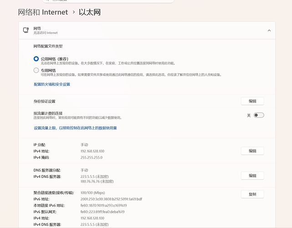Edit IP assignment settings

(x=252, y=151)
